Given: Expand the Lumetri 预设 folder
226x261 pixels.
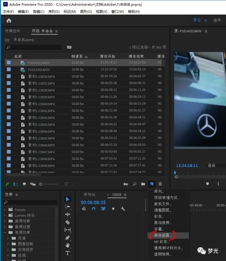Looking at the screenshot, I should [5, 215].
